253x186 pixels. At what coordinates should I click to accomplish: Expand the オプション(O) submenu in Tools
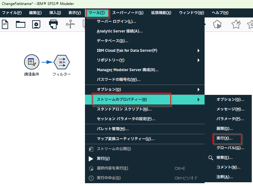(x=145, y=90)
